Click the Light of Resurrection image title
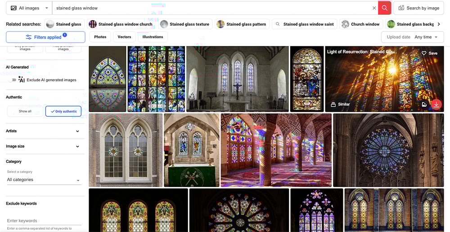The height and width of the screenshot is (232, 450). tap(362, 53)
